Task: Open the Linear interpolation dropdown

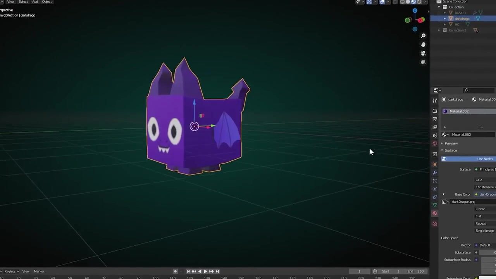Action: (x=484, y=209)
